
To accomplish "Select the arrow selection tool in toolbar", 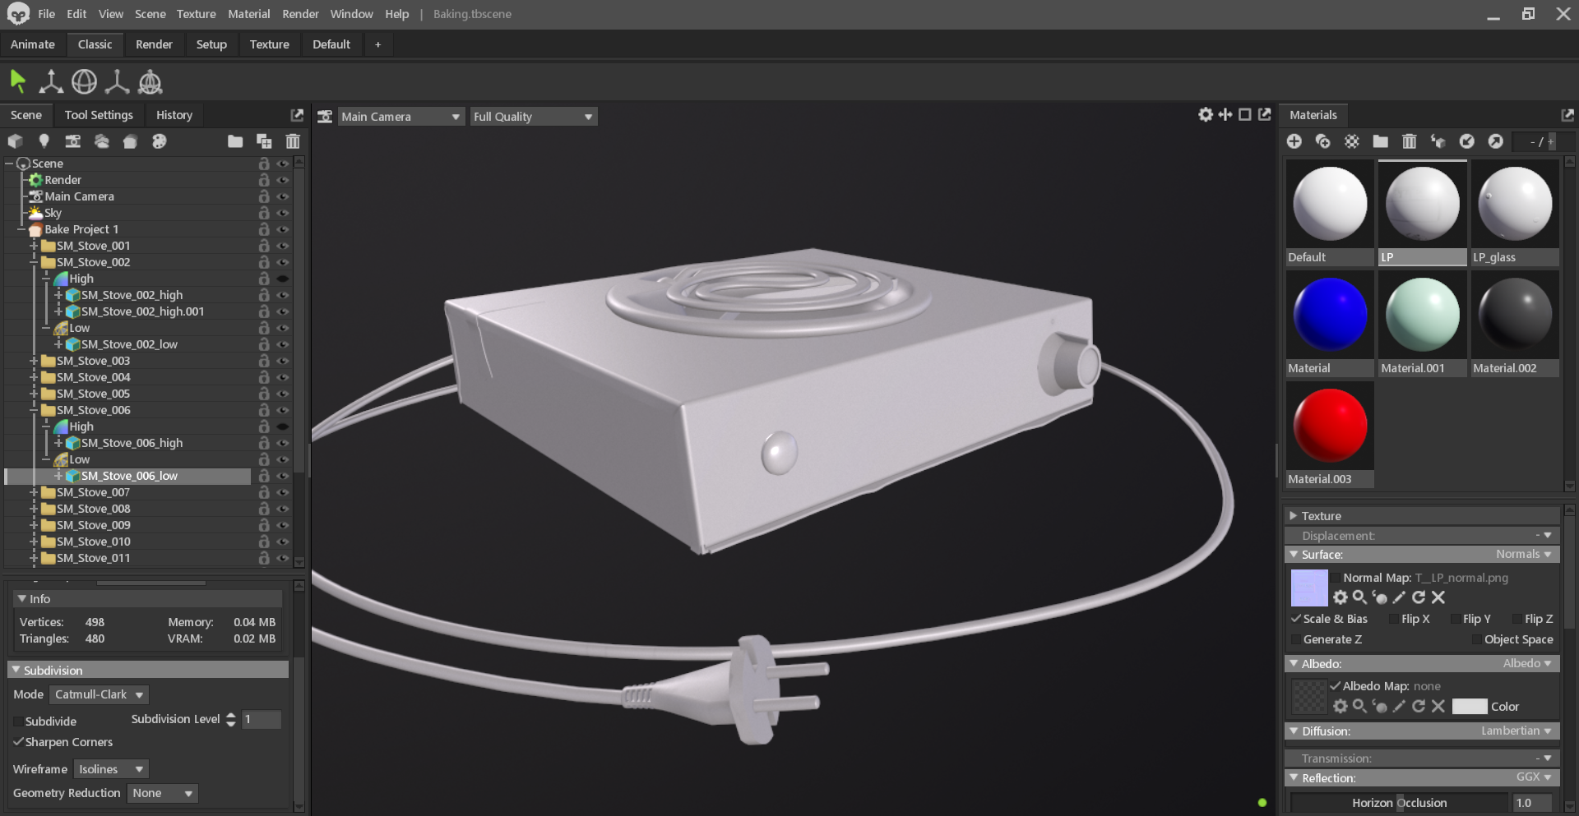I will [x=17, y=81].
